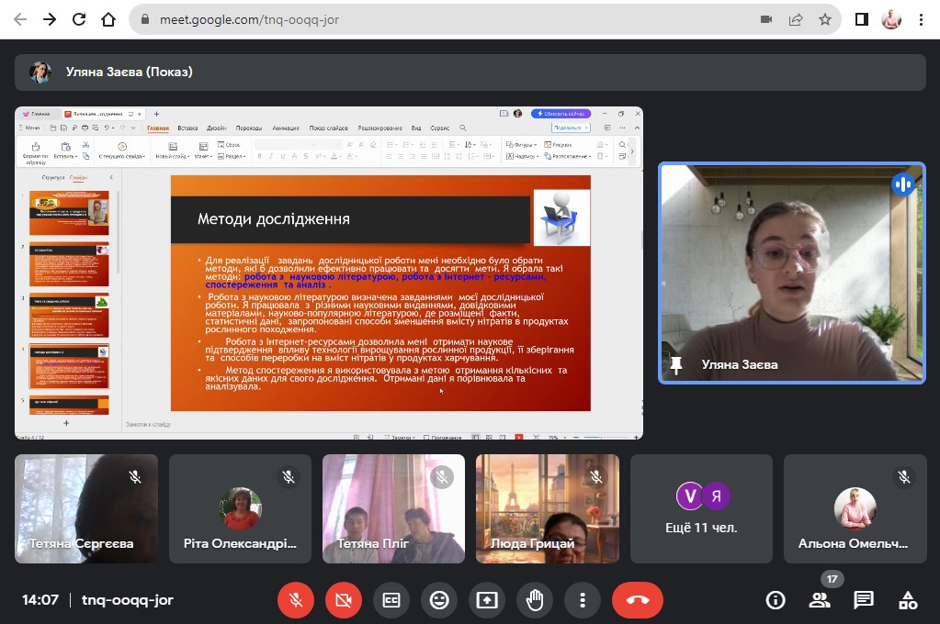The height and width of the screenshot is (624, 940).
Task: Open the Chrome three-dot menu
Action: pyautogui.click(x=921, y=19)
